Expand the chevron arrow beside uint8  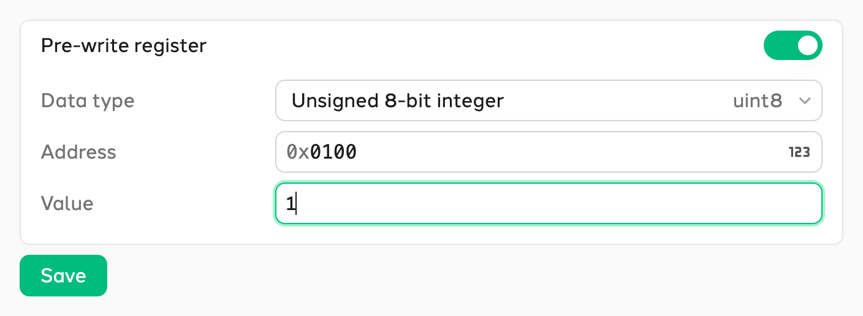[805, 101]
